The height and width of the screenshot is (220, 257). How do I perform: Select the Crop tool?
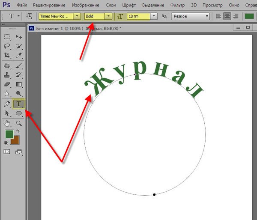[x=7, y=56]
